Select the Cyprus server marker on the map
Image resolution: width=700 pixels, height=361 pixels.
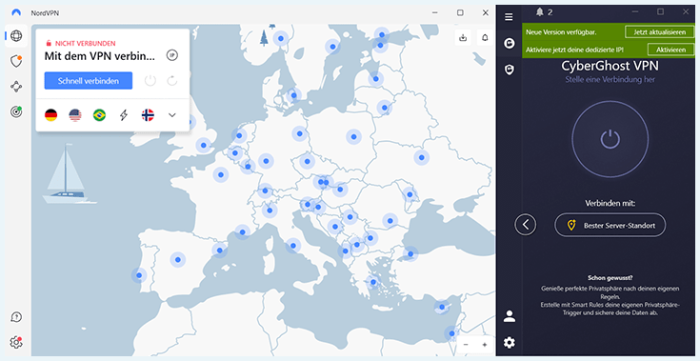point(442,307)
